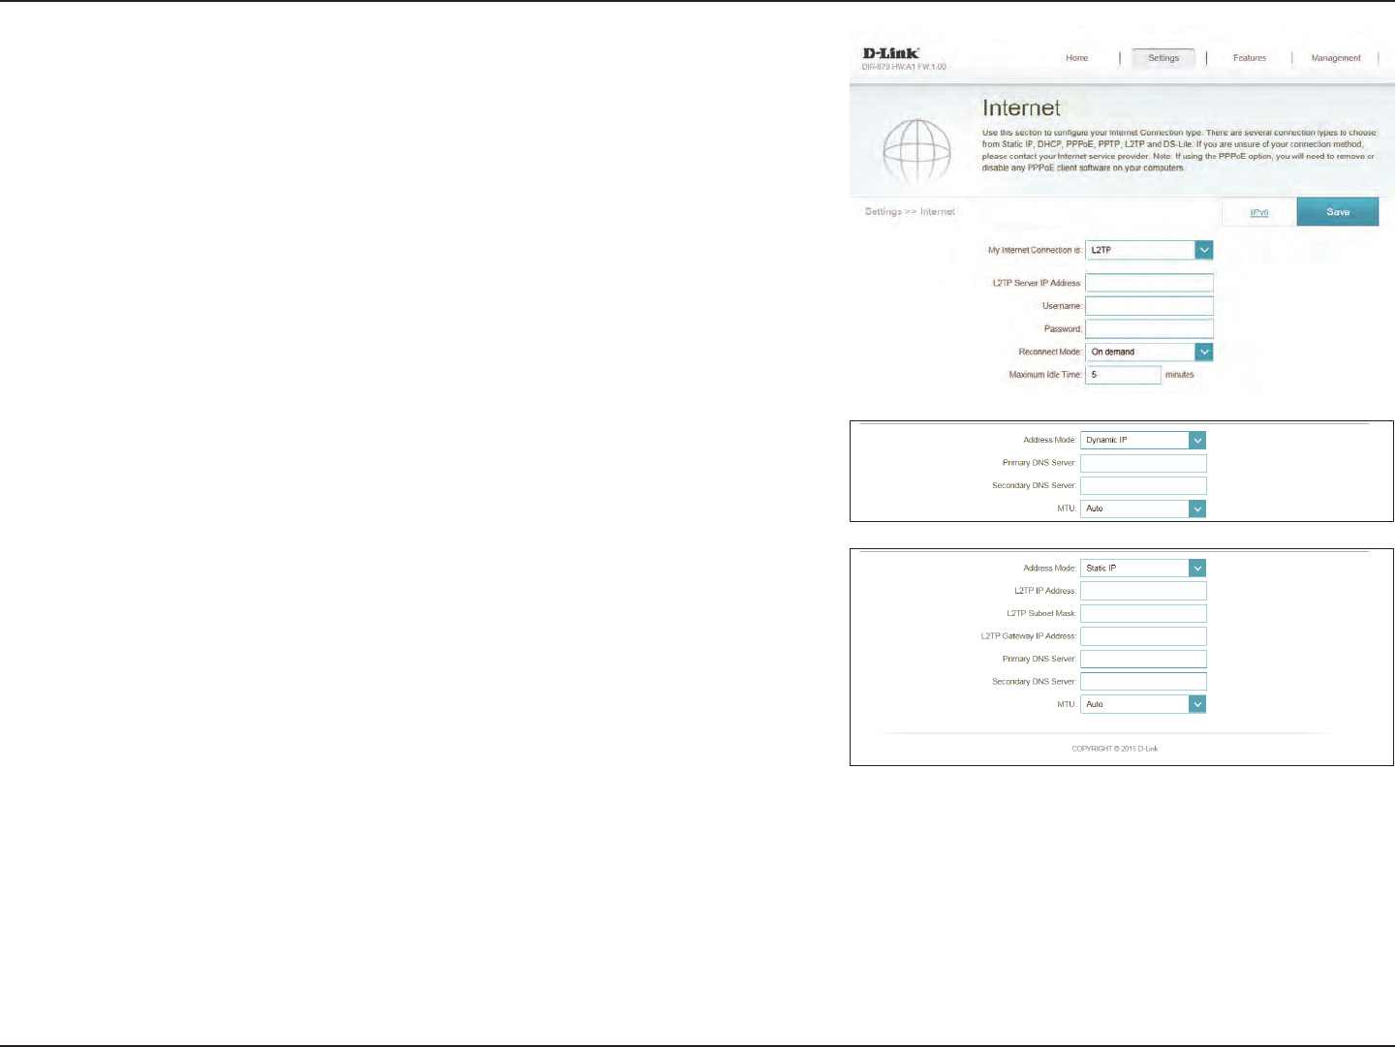Click the 'DIR-879 HW:A1 FW:1.00' model text
Screen dimensions: 1396x1047
click(904, 67)
